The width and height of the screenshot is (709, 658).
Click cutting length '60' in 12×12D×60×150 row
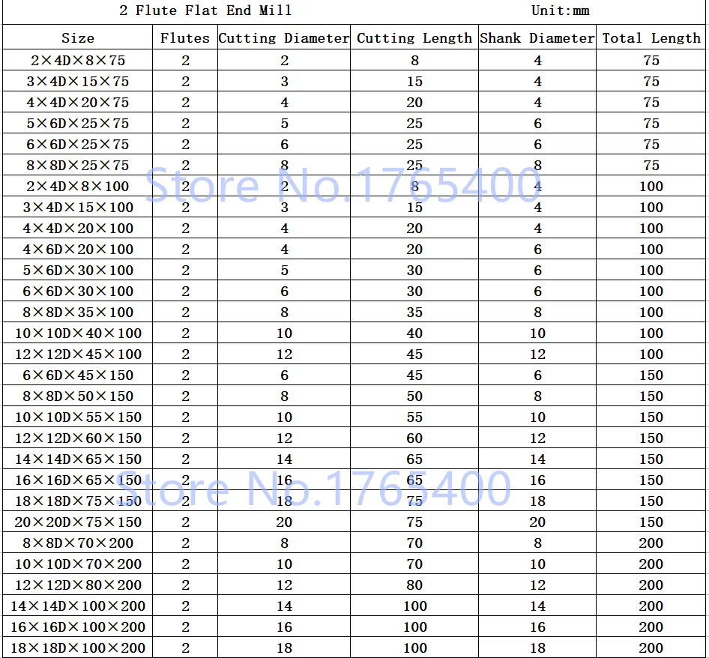click(414, 438)
